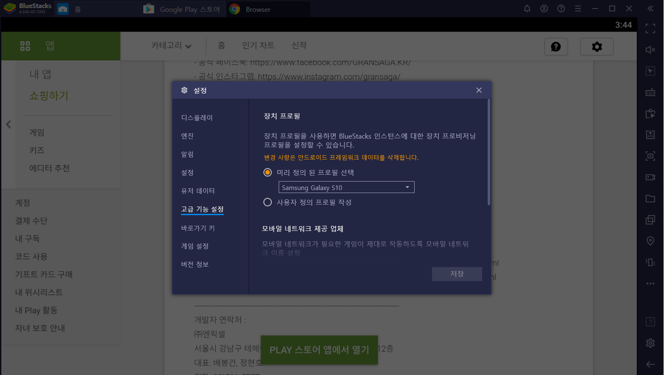Switch to the Browser tab
Screen dimensions: 664x375
coord(268,9)
